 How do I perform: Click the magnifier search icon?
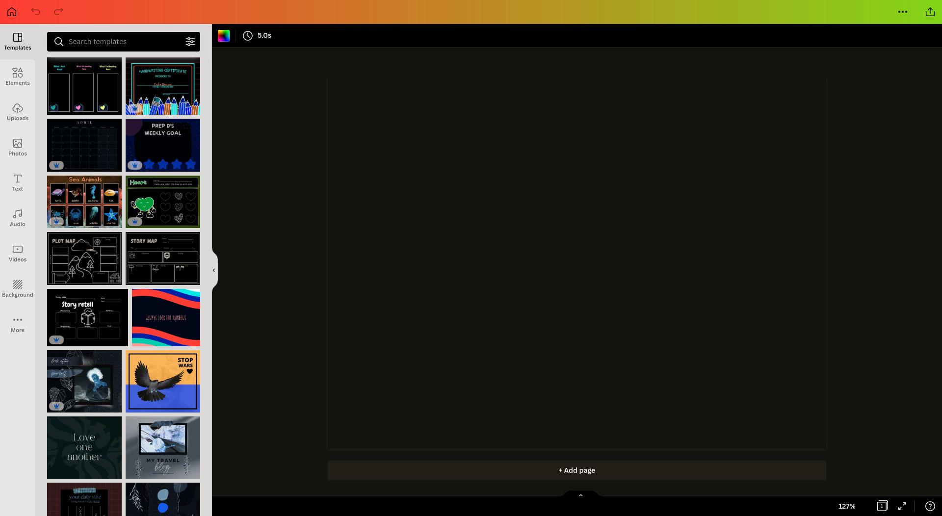(59, 42)
